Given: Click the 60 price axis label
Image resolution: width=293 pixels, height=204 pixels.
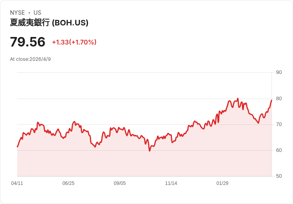Looking at the screenshot, I should point(279,150).
